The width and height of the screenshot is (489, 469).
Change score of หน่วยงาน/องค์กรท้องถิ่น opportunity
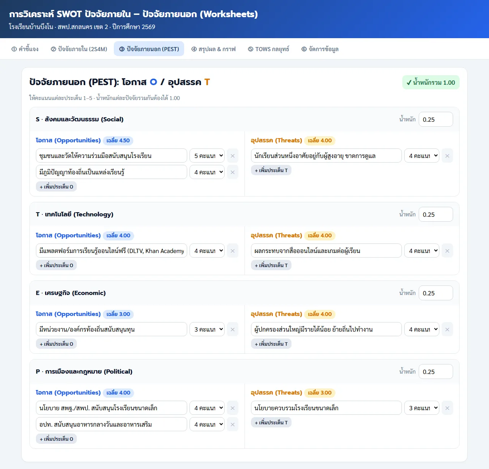point(207,329)
